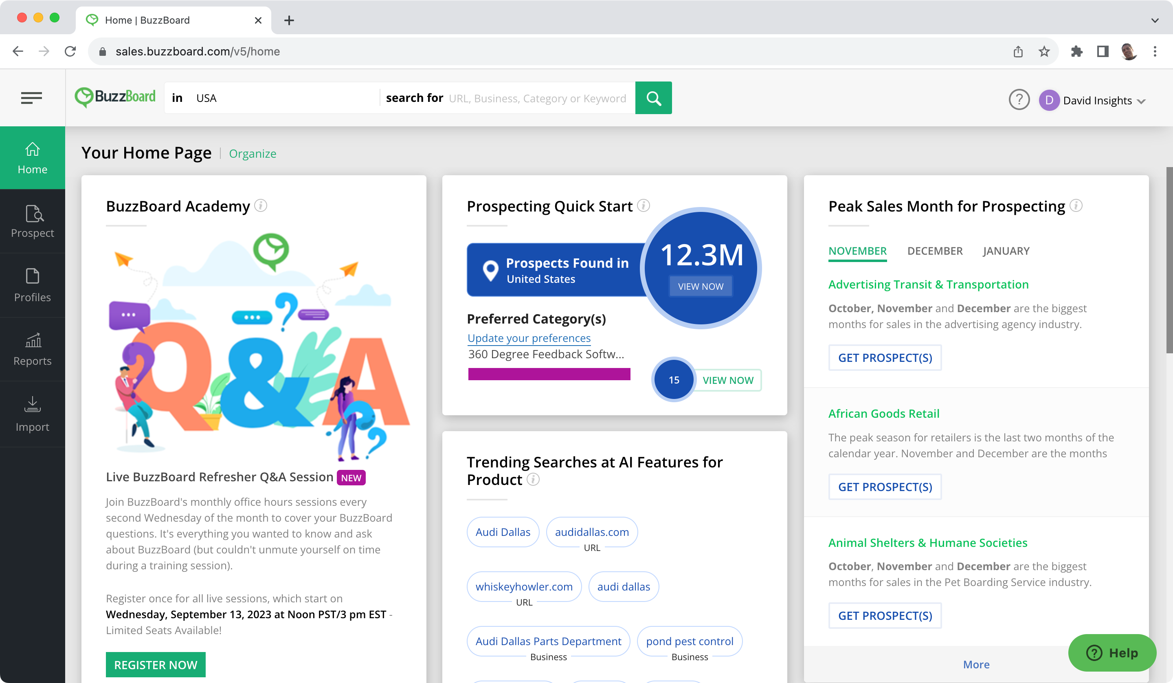Select the Home | BuzzBoard browser tab
This screenshot has width=1173, height=683.
173,20
